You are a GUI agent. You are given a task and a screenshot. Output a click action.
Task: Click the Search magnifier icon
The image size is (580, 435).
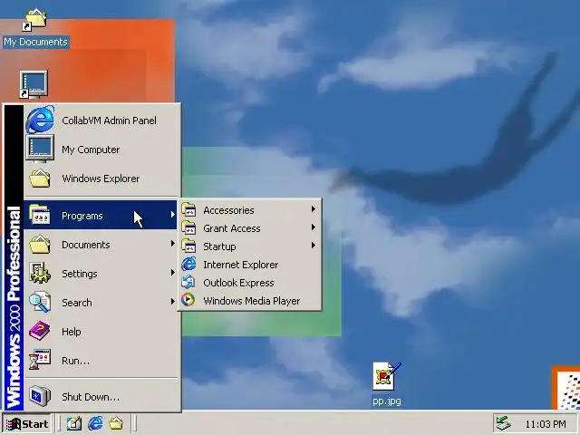tap(40, 302)
